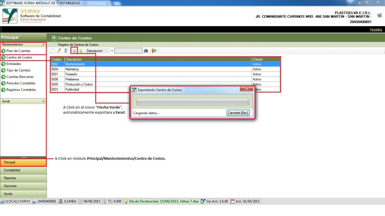This screenshot has height=216, width=385.
Task: Sort by the Estado column header
Action: pyautogui.click(x=266, y=59)
